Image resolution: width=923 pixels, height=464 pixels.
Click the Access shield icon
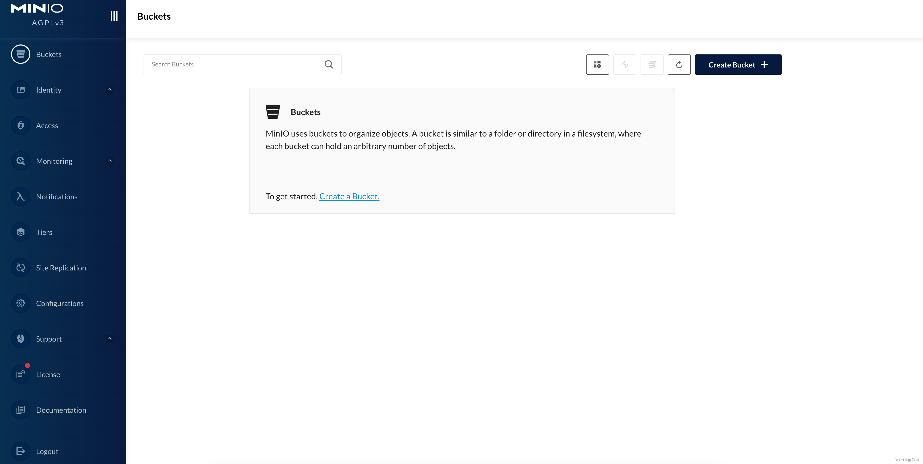[21, 125]
